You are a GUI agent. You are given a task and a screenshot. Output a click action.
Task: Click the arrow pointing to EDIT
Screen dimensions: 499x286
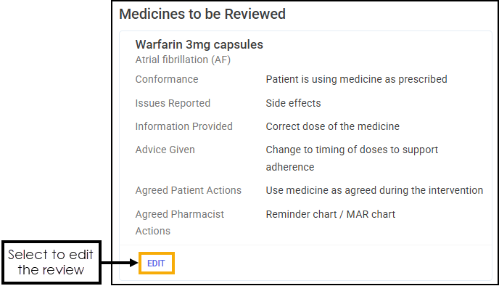pos(120,263)
